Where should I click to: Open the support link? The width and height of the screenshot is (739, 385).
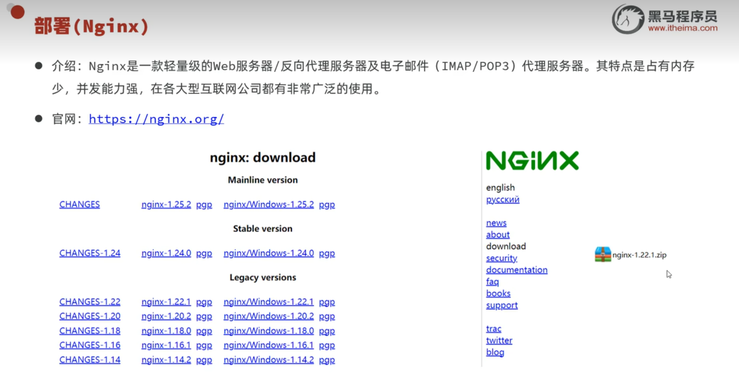(x=502, y=305)
